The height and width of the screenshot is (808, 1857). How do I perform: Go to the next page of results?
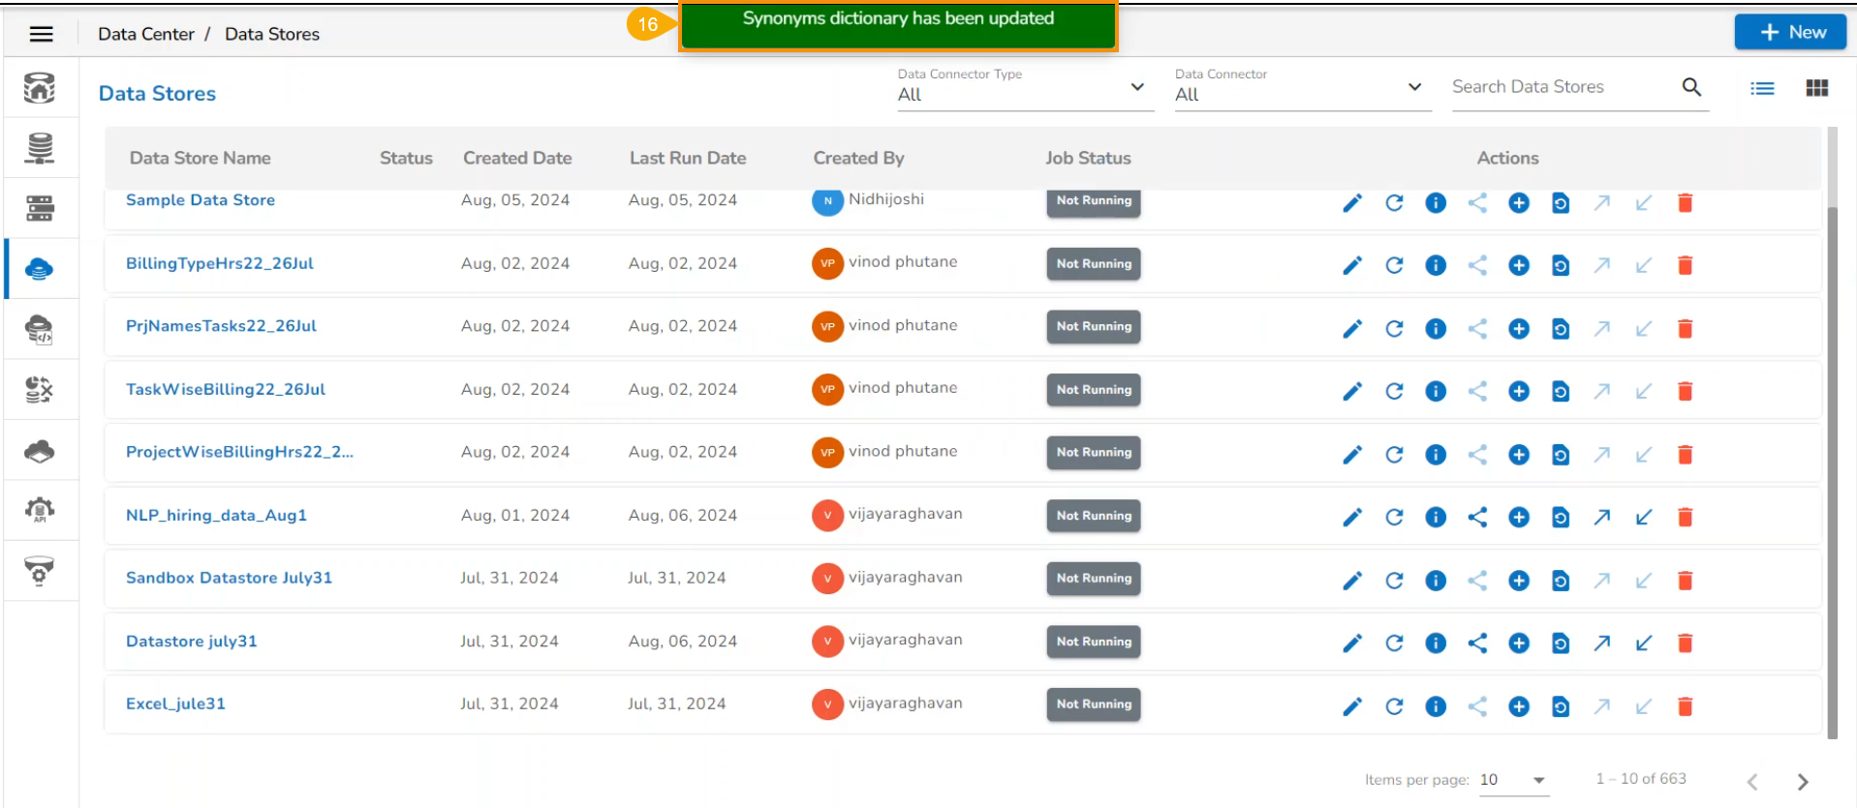[x=1802, y=781]
